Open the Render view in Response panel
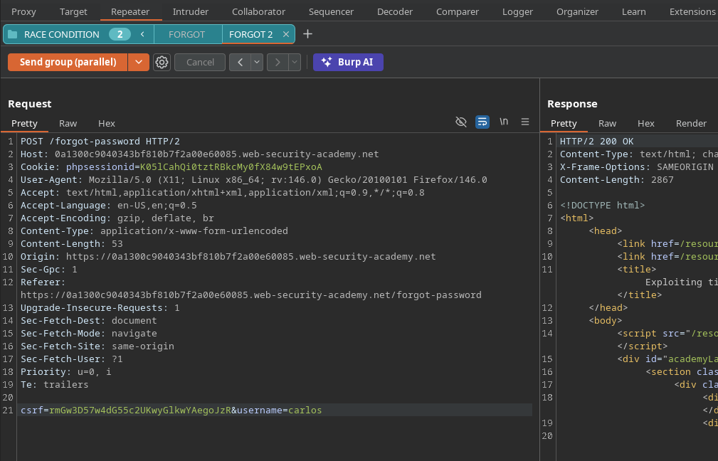The height and width of the screenshot is (461, 718). (x=691, y=123)
